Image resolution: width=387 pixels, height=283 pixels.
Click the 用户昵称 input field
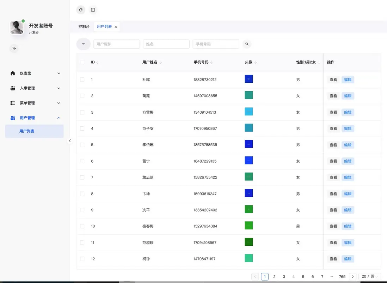116,44
